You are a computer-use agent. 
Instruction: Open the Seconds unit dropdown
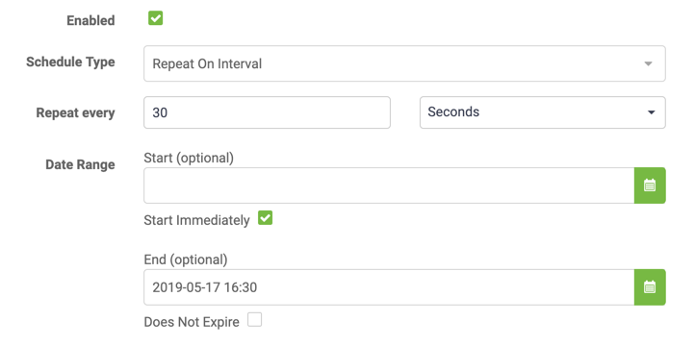543,112
